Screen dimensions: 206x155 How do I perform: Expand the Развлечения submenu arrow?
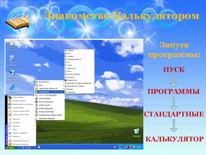pos(94,50)
